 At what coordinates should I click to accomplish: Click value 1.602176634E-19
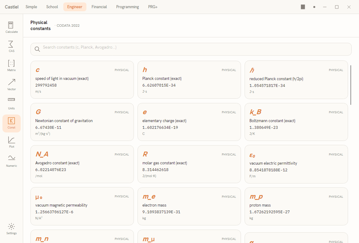(x=160, y=128)
